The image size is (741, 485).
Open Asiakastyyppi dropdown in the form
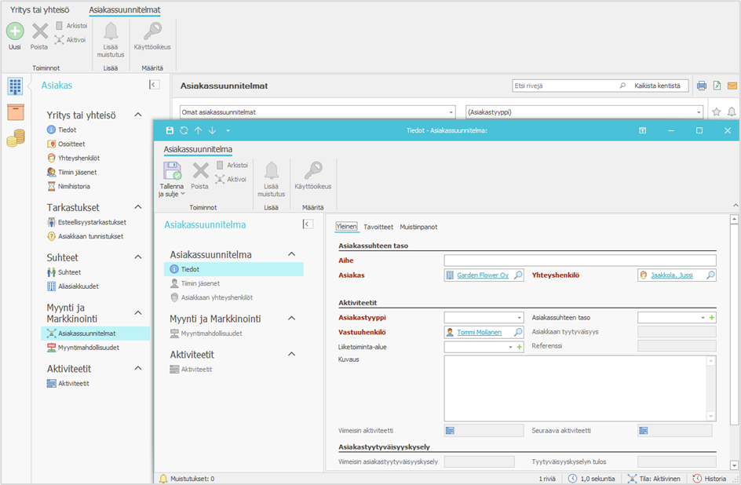click(x=519, y=317)
